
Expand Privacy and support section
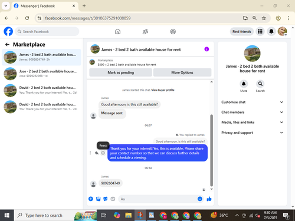pyautogui.click(x=252, y=133)
